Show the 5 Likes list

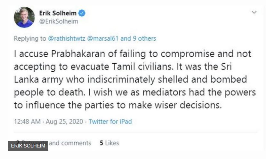(109, 143)
